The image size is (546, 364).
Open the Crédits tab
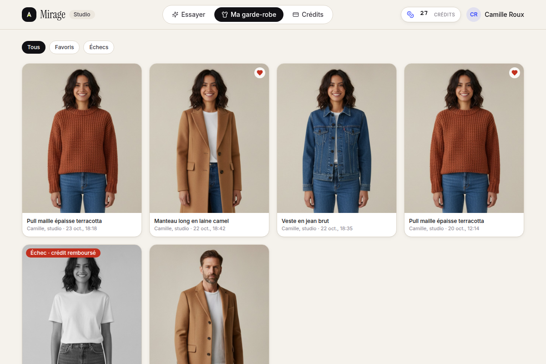click(x=308, y=15)
